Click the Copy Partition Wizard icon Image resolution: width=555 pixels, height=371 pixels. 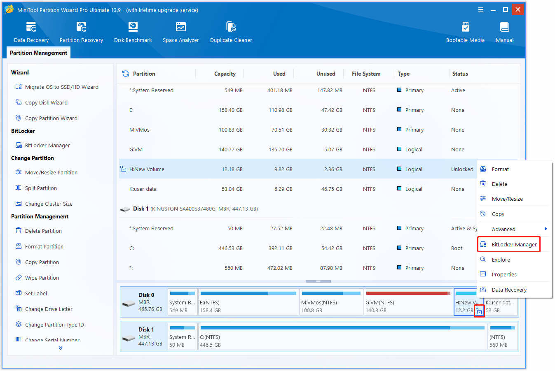click(19, 118)
